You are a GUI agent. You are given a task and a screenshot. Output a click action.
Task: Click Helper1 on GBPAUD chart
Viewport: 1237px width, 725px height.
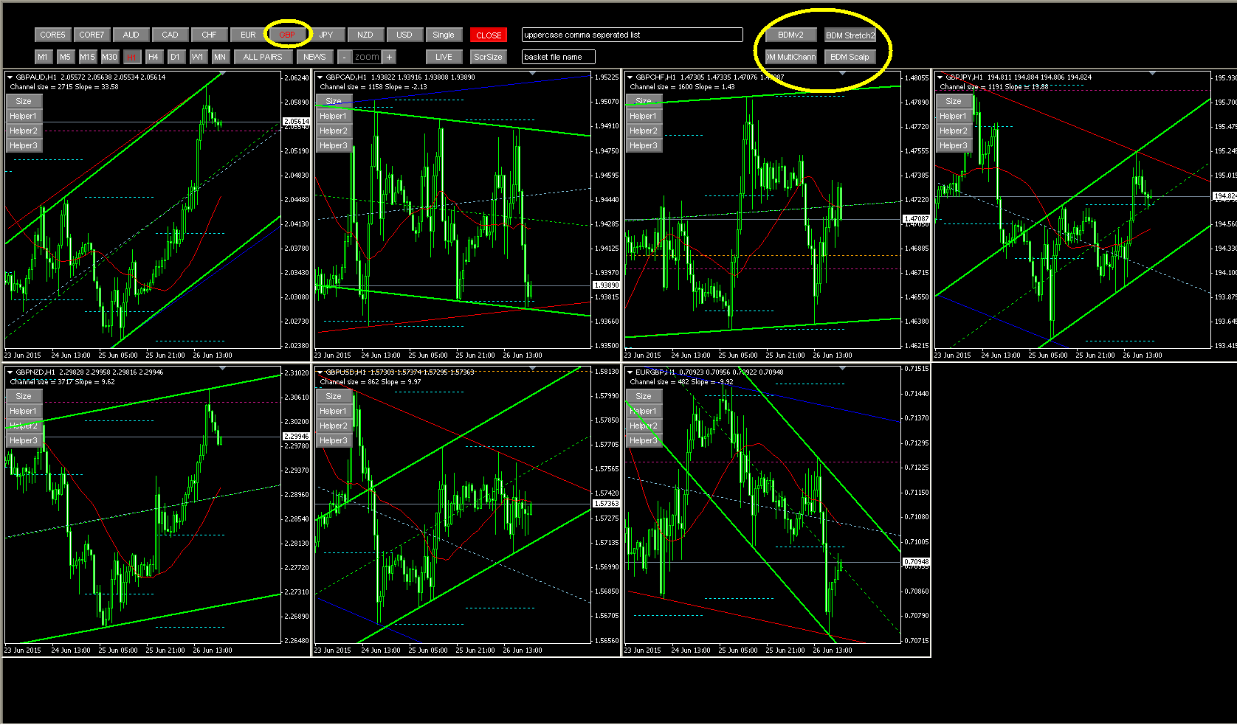click(24, 116)
